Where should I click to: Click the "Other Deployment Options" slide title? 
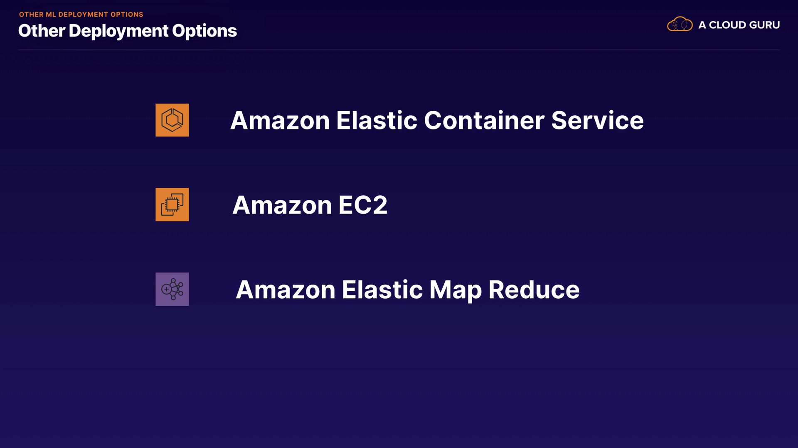(x=127, y=31)
